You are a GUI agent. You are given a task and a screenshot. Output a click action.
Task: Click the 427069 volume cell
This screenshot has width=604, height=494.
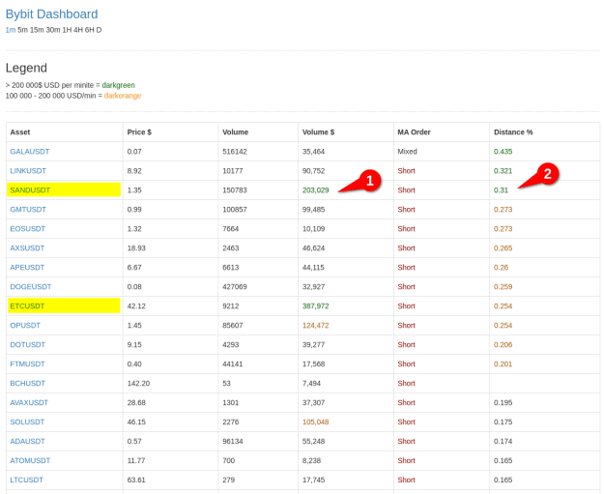coord(235,286)
